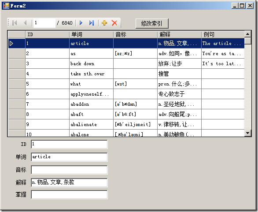This screenshot has height=212, width=258.
Task: Click the vertical scrollbar thumb
Action: click(x=247, y=41)
